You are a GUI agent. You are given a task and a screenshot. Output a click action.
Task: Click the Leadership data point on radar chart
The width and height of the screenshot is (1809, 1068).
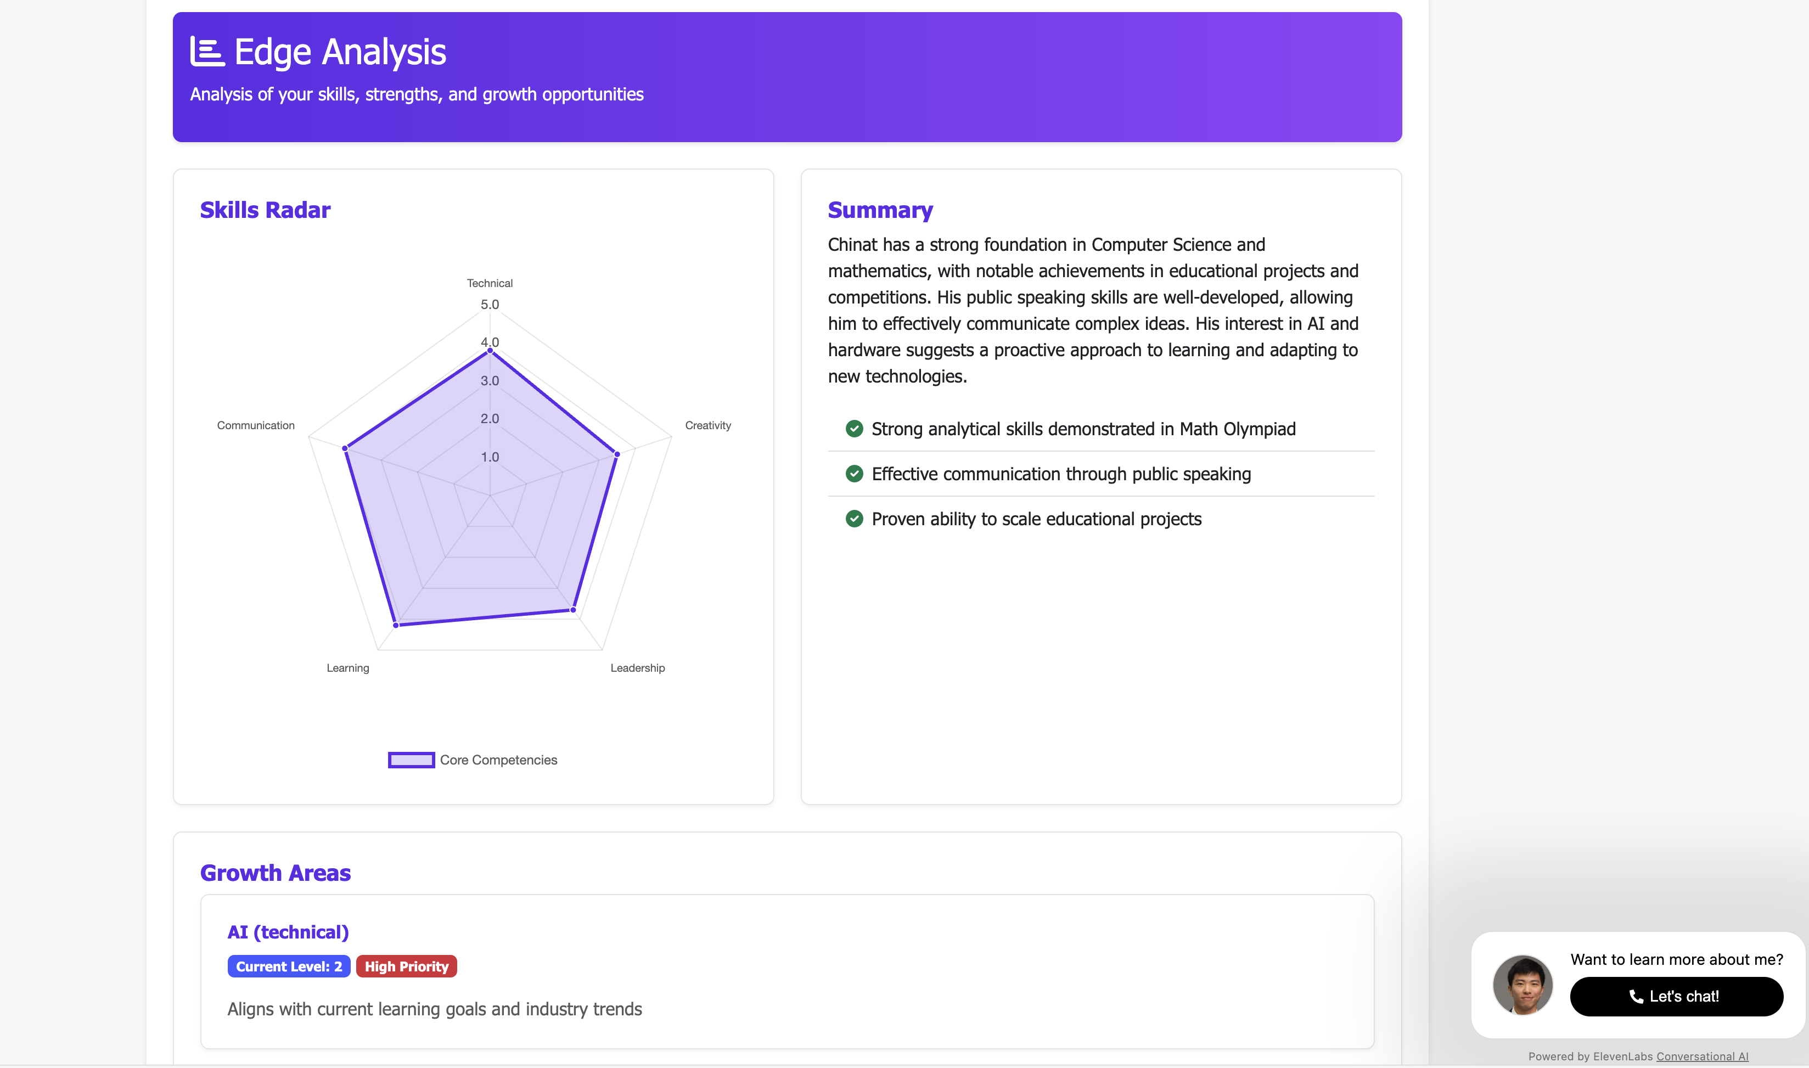tap(573, 610)
